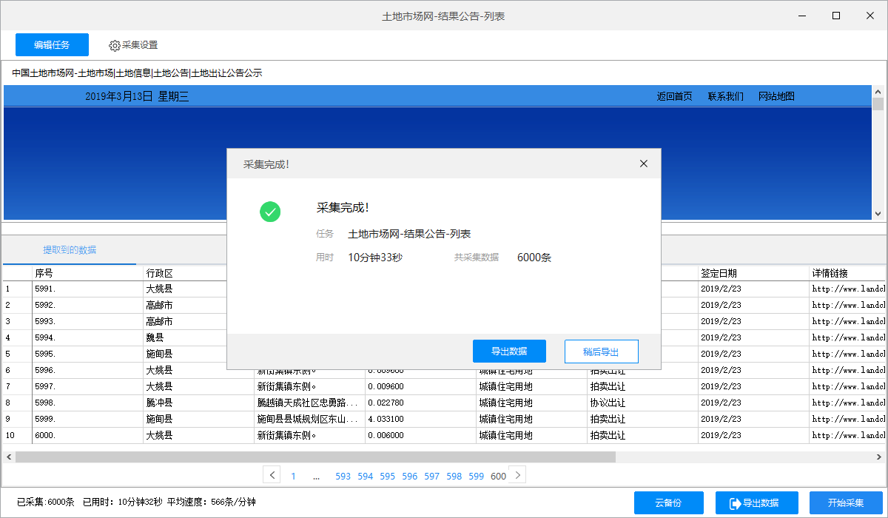Click 返回首页 link in webpage
This screenshot has height=518, width=888.
tap(674, 96)
